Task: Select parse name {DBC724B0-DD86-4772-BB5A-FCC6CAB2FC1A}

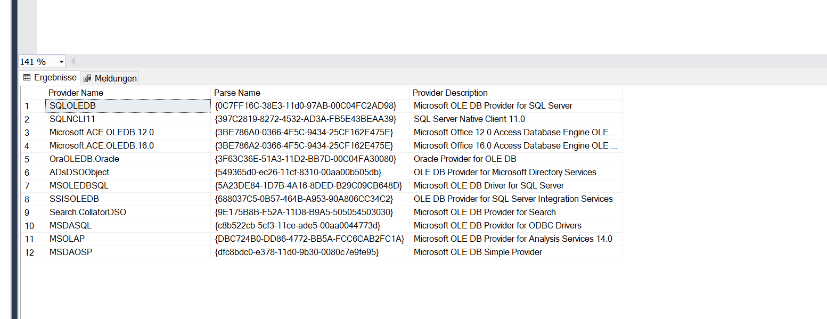Action: point(310,239)
